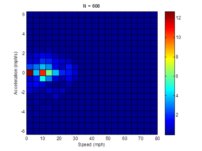Screen dimensions: 202x151
Task: Click the dark red heatmap cell
Action: pos(30,73)
